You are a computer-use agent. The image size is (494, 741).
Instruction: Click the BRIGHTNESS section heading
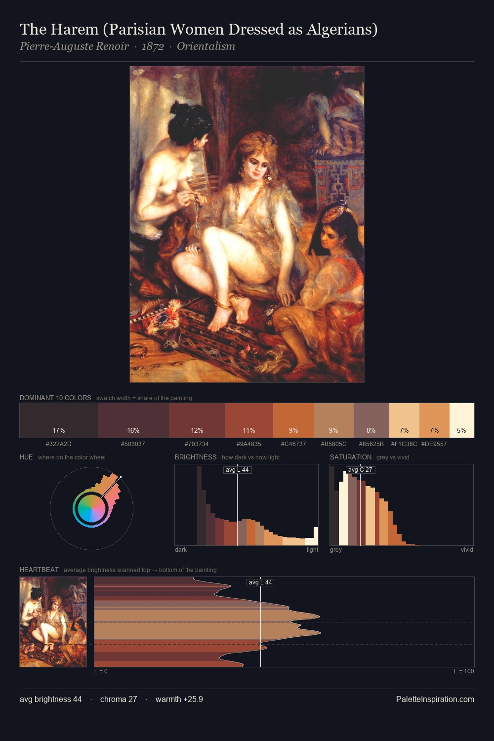coord(196,457)
